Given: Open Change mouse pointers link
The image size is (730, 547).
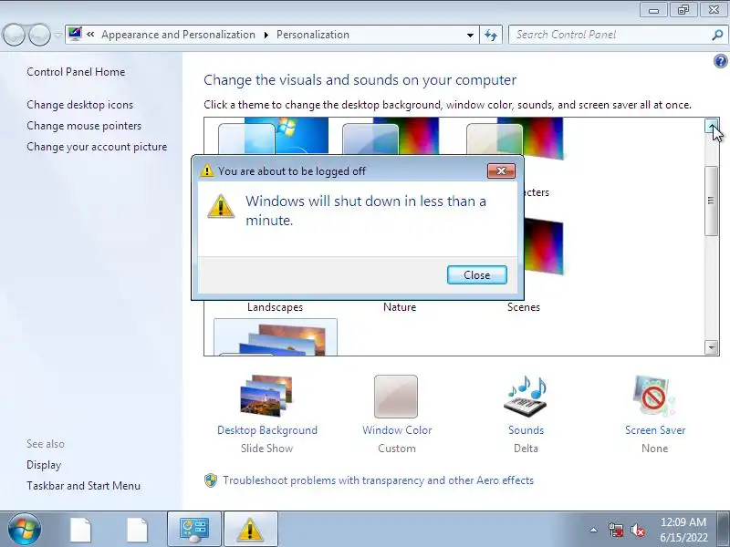Looking at the screenshot, I should point(84,126).
